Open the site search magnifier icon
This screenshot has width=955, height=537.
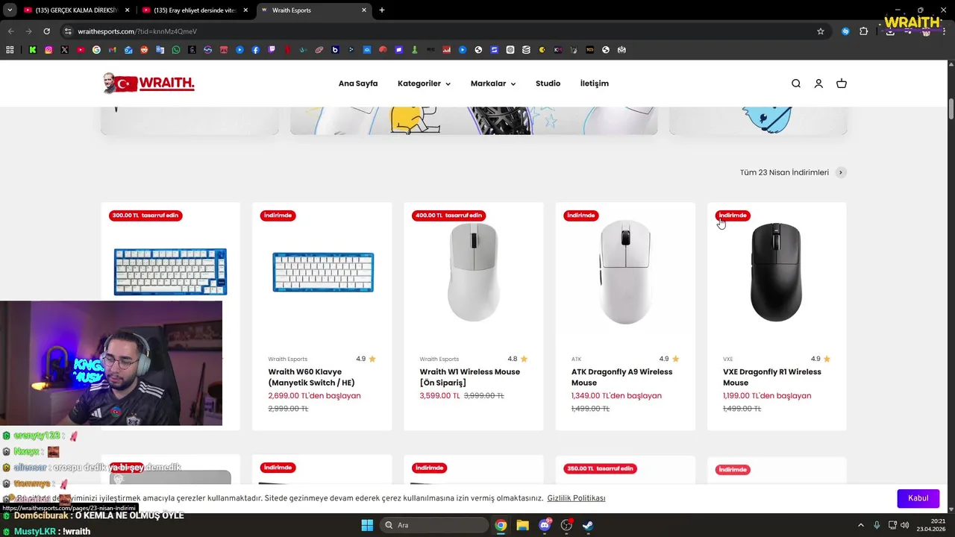coord(795,84)
